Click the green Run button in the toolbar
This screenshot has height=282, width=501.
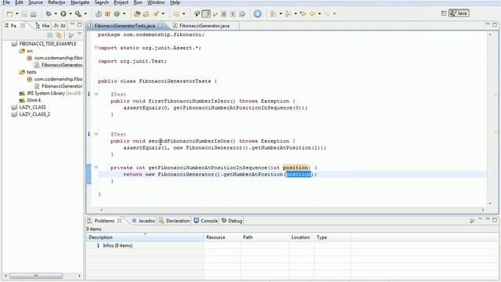63,14
